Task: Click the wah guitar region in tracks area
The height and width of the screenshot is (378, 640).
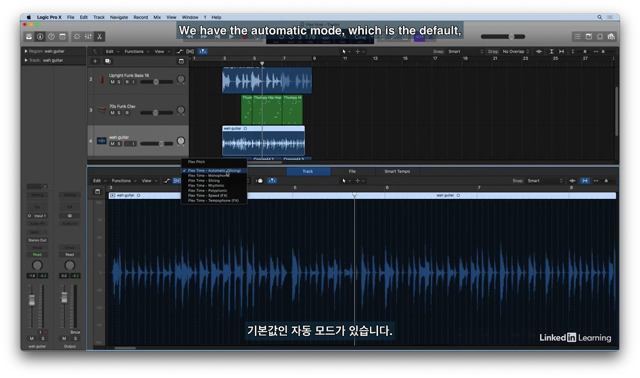Action: [263, 141]
